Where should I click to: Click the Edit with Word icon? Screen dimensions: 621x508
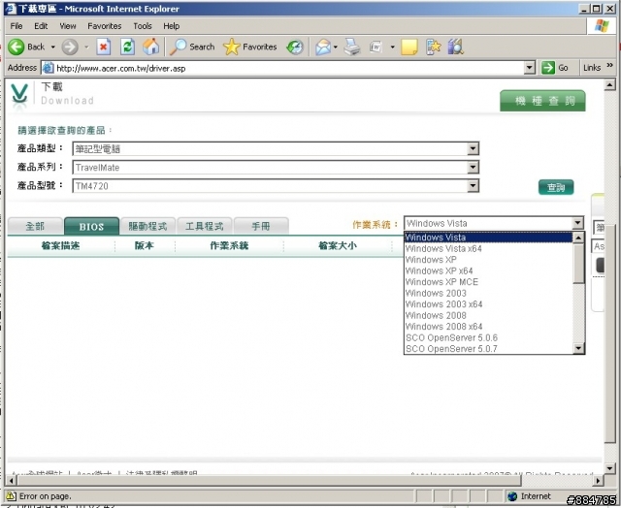click(x=376, y=48)
